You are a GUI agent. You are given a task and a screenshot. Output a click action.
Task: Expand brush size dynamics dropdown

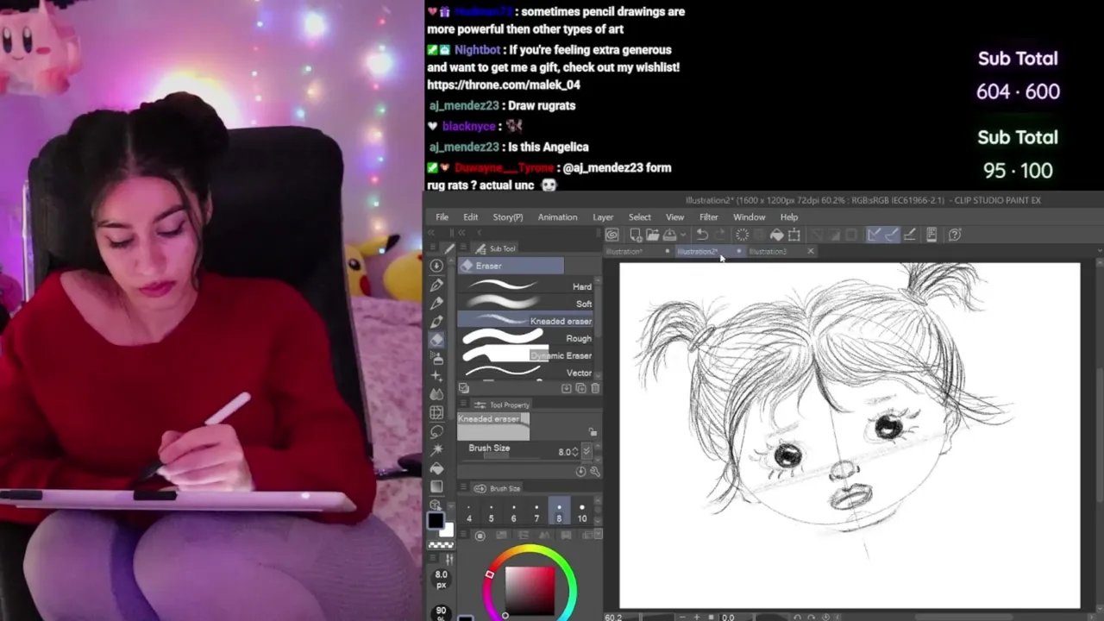click(587, 451)
